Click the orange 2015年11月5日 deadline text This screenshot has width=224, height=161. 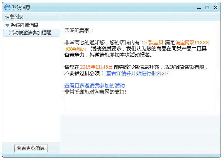[x=96, y=67]
